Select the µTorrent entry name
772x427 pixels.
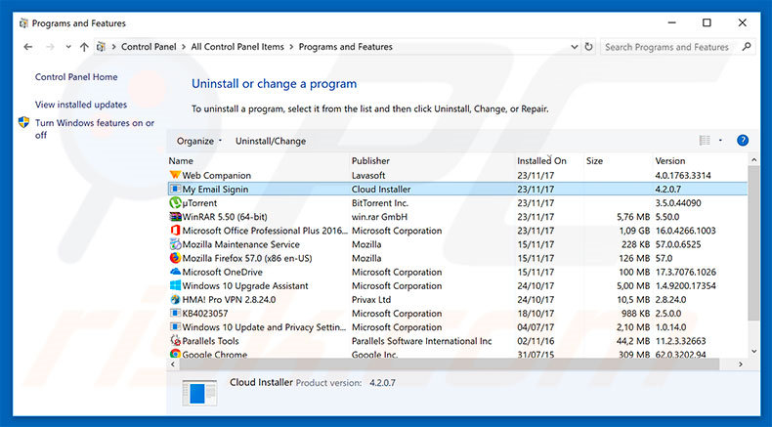click(199, 203)
